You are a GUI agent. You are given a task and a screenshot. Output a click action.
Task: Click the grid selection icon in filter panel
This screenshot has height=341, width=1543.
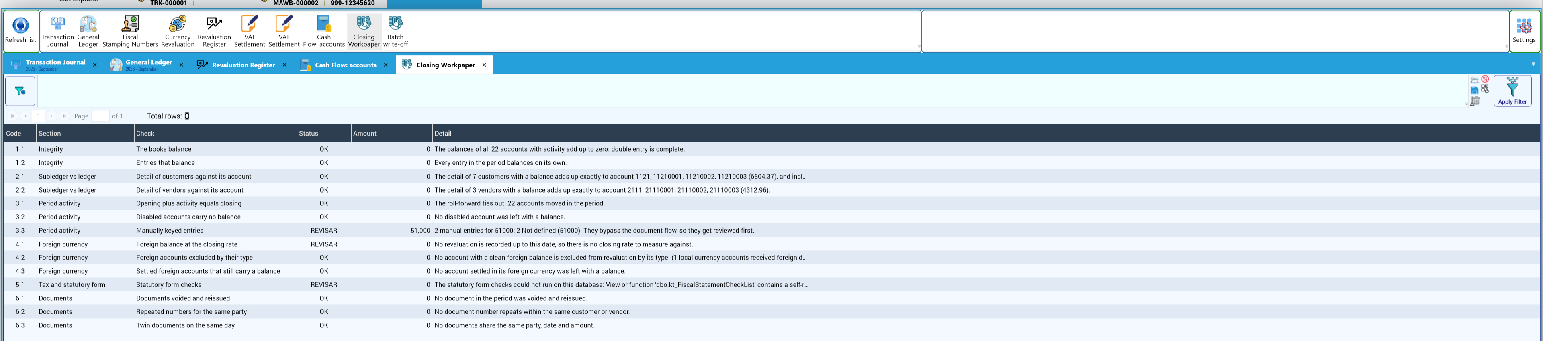(x=1485, y=89)
